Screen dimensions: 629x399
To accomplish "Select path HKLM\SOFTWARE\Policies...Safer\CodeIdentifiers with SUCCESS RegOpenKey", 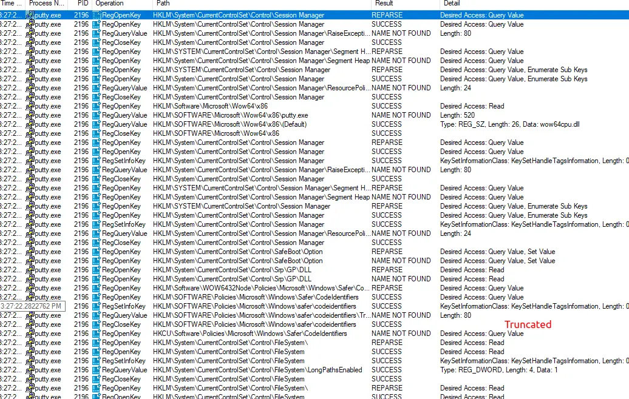I will (x=256, y=297).
